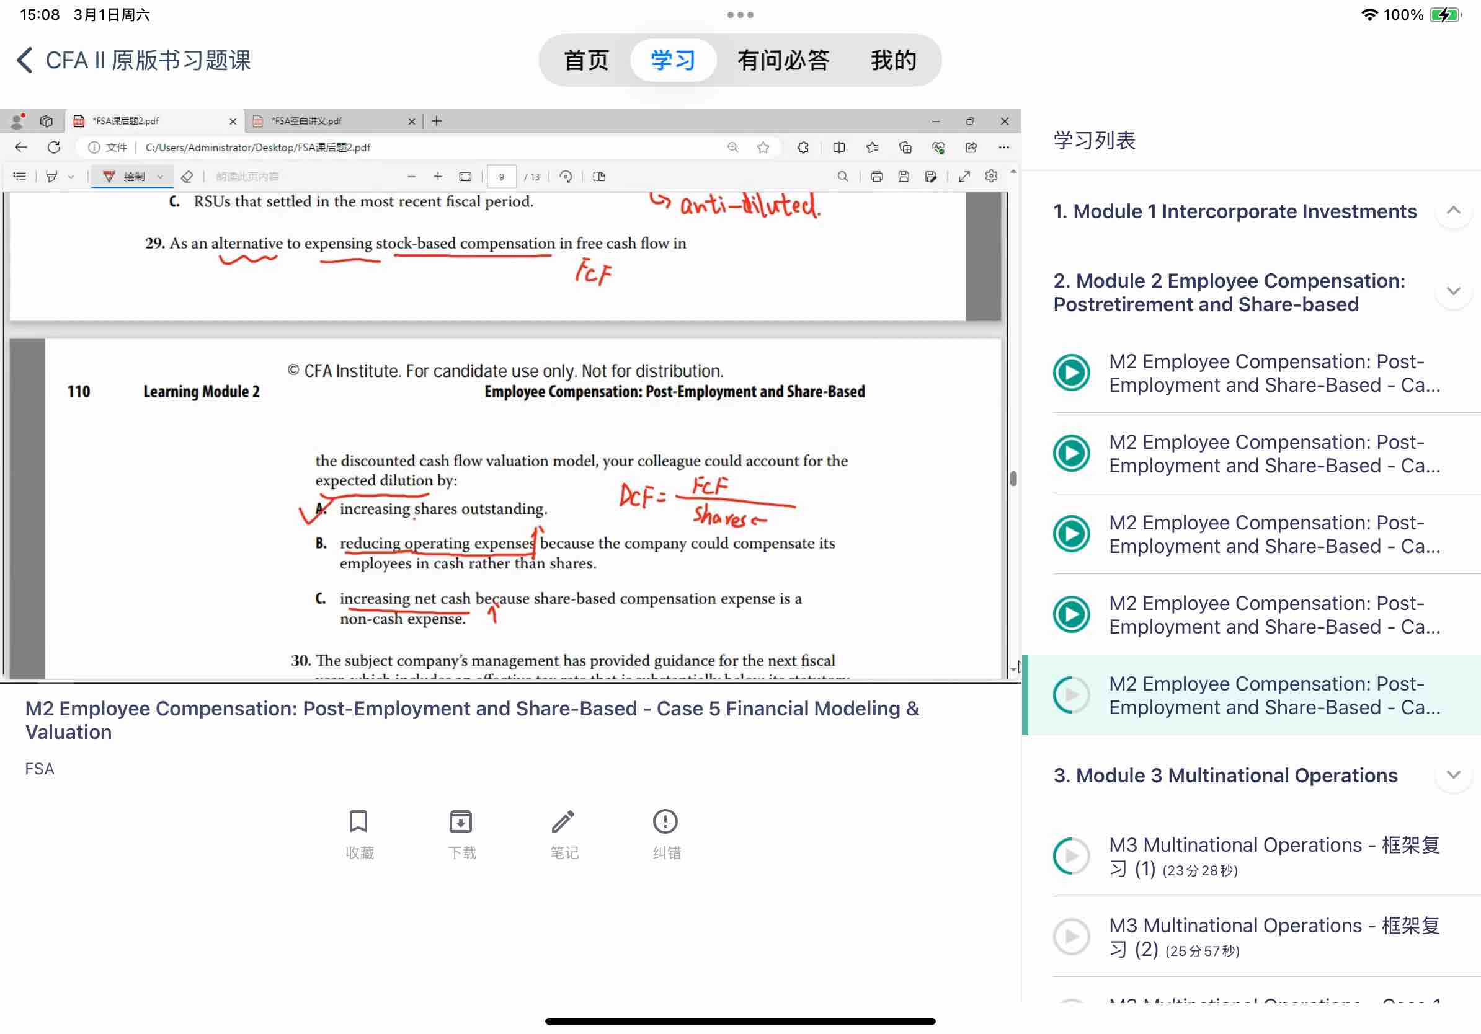
Task: Open the 首页 tab
Action: click(585, 60)
